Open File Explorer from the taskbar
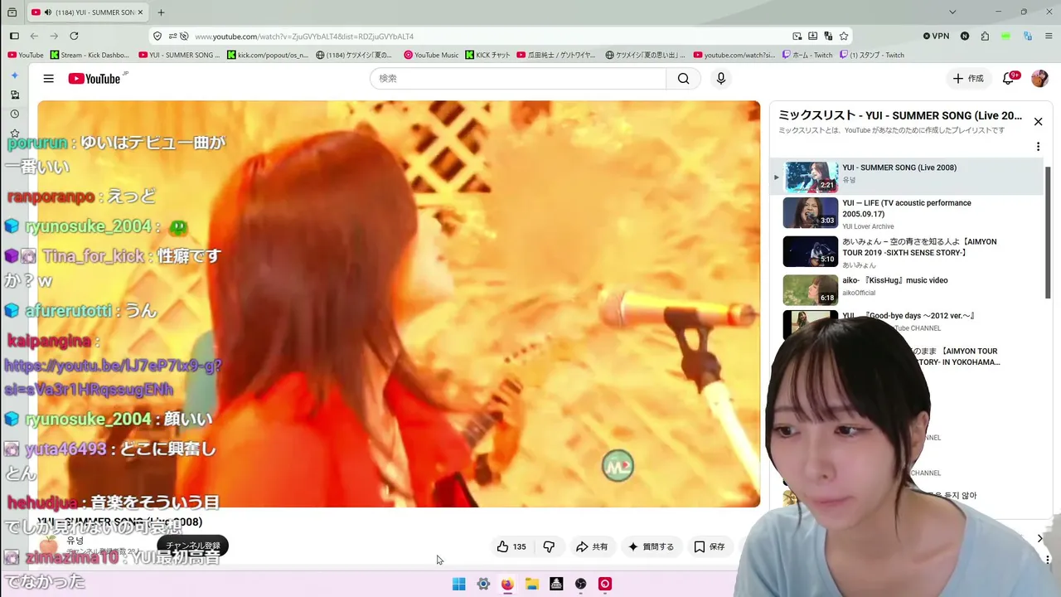The width and height of the screenshot is (1061, 597). click(532, 584)
